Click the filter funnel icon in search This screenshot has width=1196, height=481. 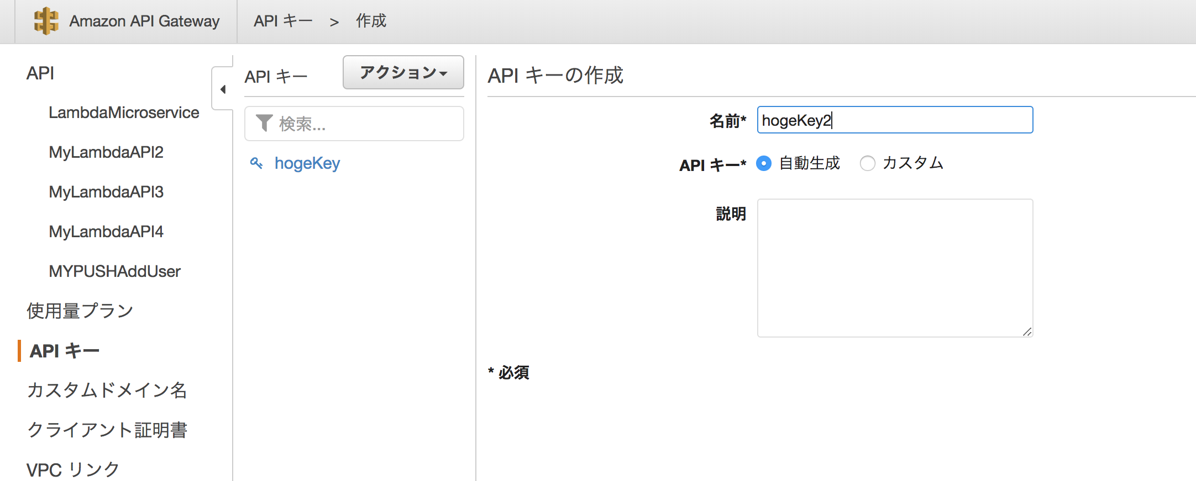pos(264,123)
